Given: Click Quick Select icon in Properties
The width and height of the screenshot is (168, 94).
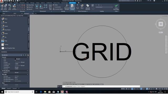Looking at the screenshot, I should 28,55.
